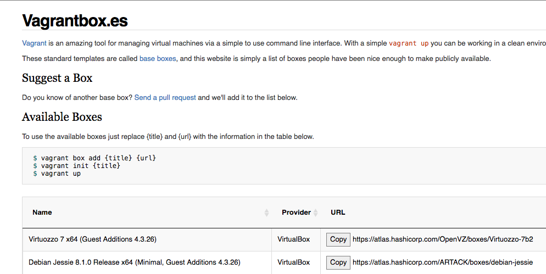Open the Vagrant link in the intro

coord(34,43)
